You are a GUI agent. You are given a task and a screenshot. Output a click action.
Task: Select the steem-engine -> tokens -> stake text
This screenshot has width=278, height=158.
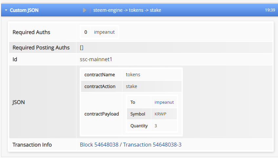(x=127, y=10)
